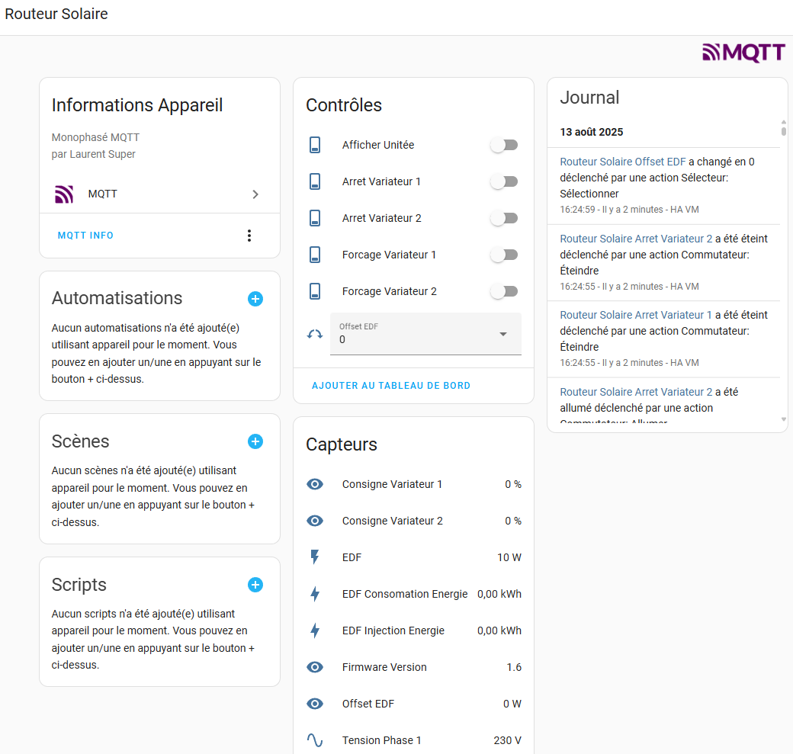Click AJOUTER AU TABLEAU DE BORD
793x754 pixels.
tap(391, 386)
